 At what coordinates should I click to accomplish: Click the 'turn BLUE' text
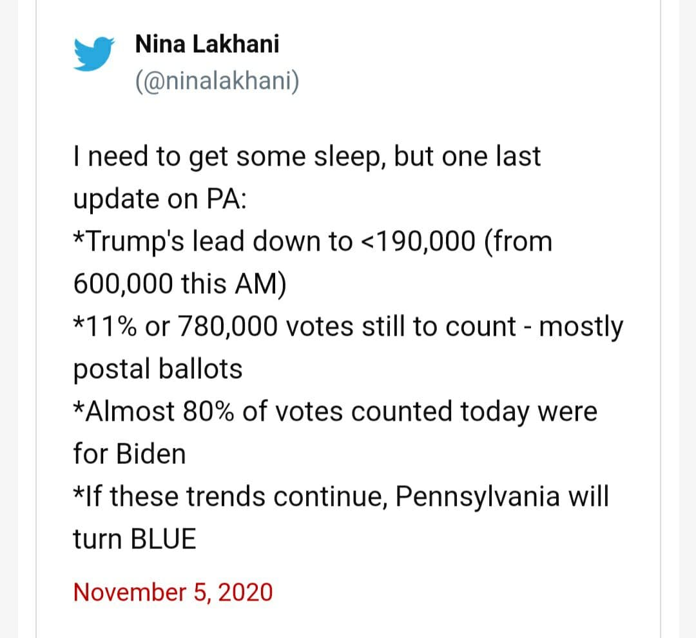coord(134,539)
